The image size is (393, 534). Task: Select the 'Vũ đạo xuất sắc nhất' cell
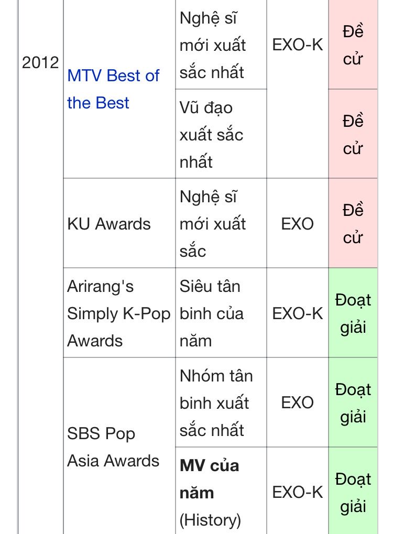click(x=211, y=135)
